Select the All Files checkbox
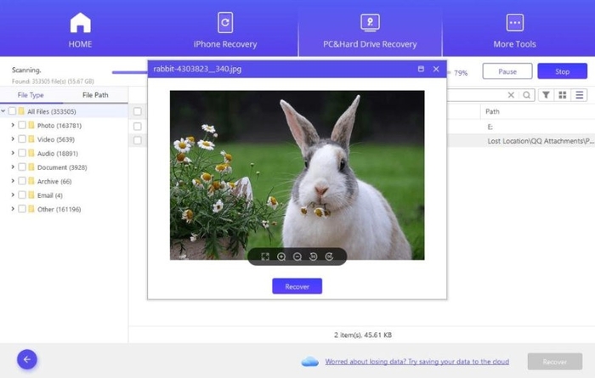The image size is (595, 378). (12, 111)
